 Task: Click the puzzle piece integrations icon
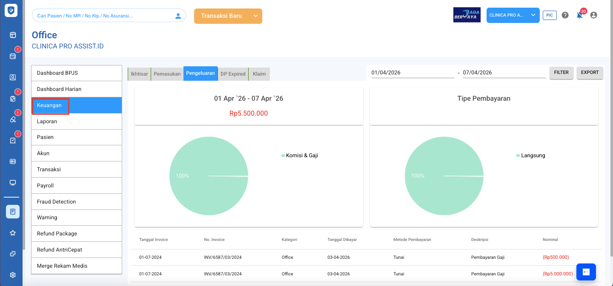(x=13, y=254)
